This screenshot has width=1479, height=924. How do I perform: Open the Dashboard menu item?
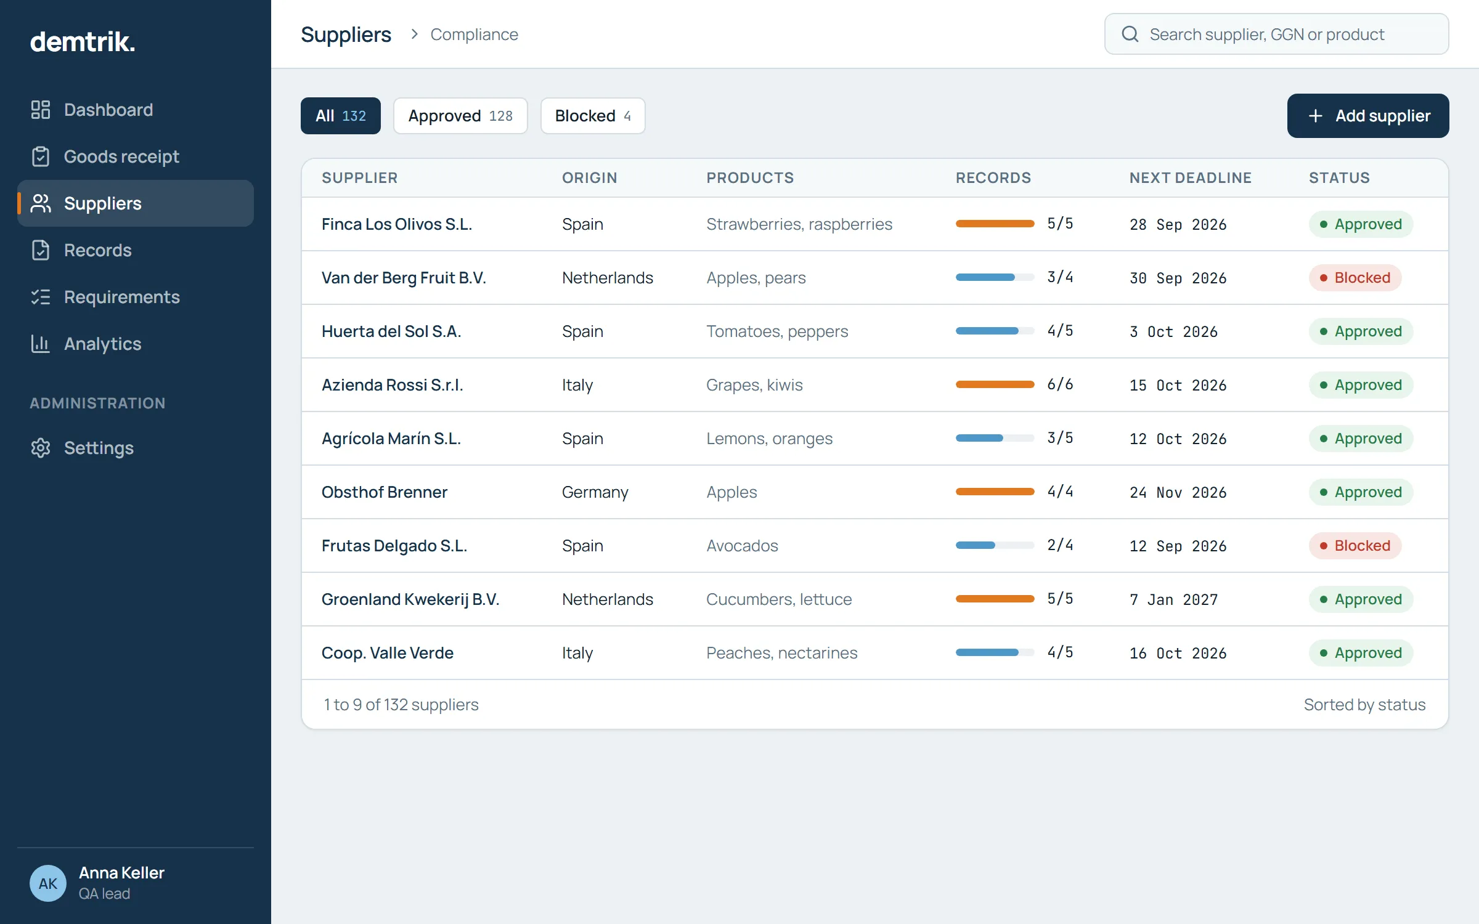(x=136, y=110)
